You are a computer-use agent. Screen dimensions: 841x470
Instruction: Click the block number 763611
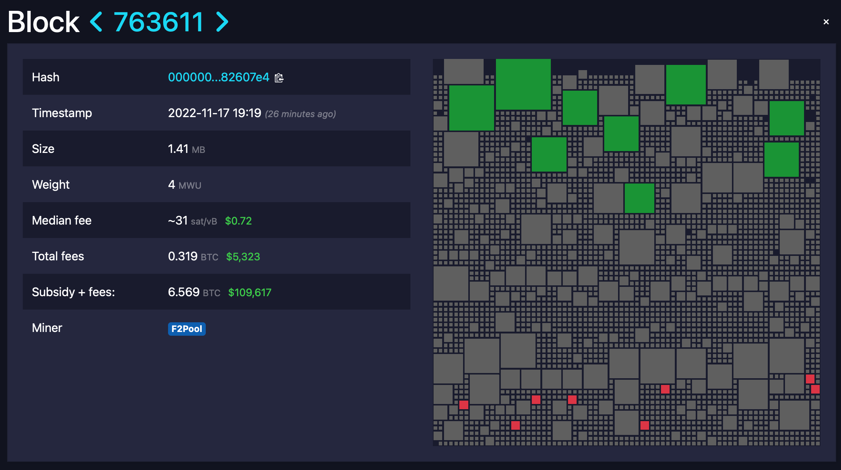[x=158, y=22]
